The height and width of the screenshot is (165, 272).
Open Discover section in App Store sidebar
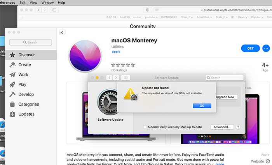(x=31, y=55)
